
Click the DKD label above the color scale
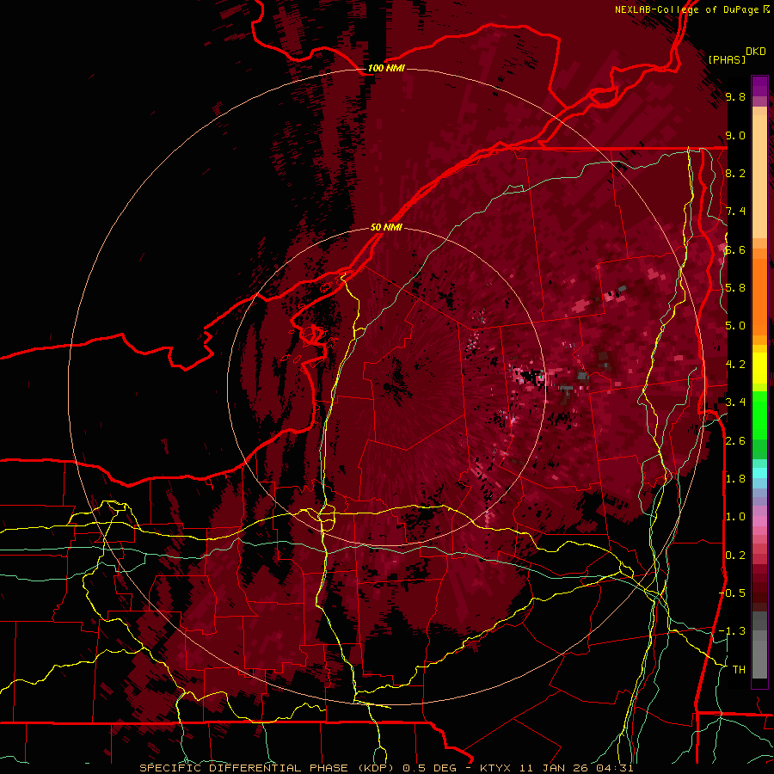[x=756, y=51]
